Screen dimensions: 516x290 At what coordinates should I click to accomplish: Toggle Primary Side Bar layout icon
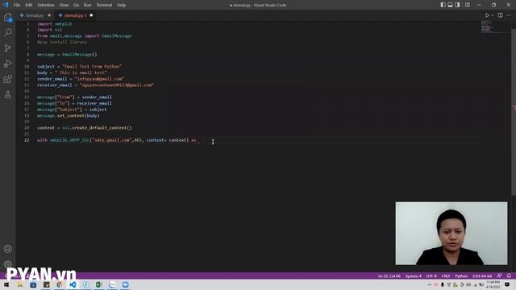443,5
